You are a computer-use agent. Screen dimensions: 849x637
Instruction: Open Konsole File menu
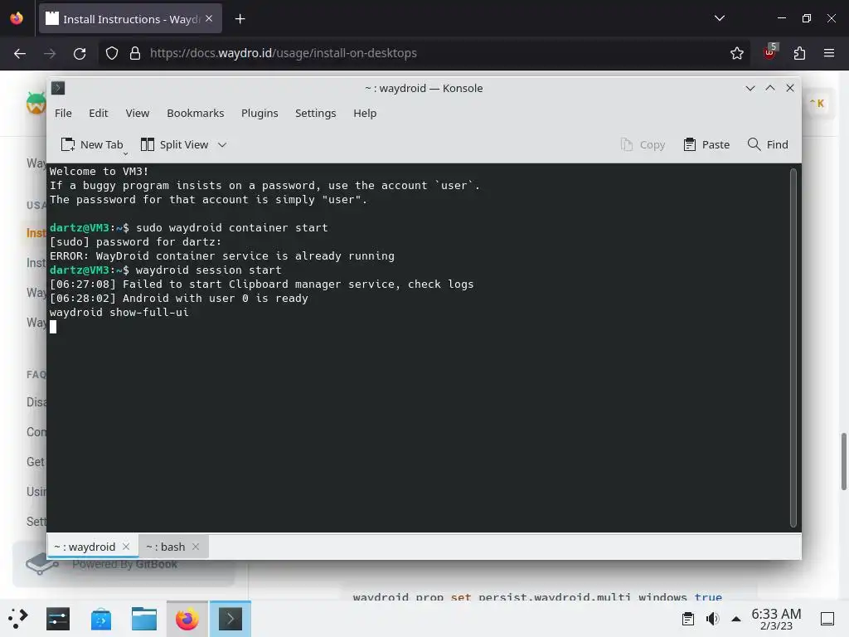click(x=63, y=113)
